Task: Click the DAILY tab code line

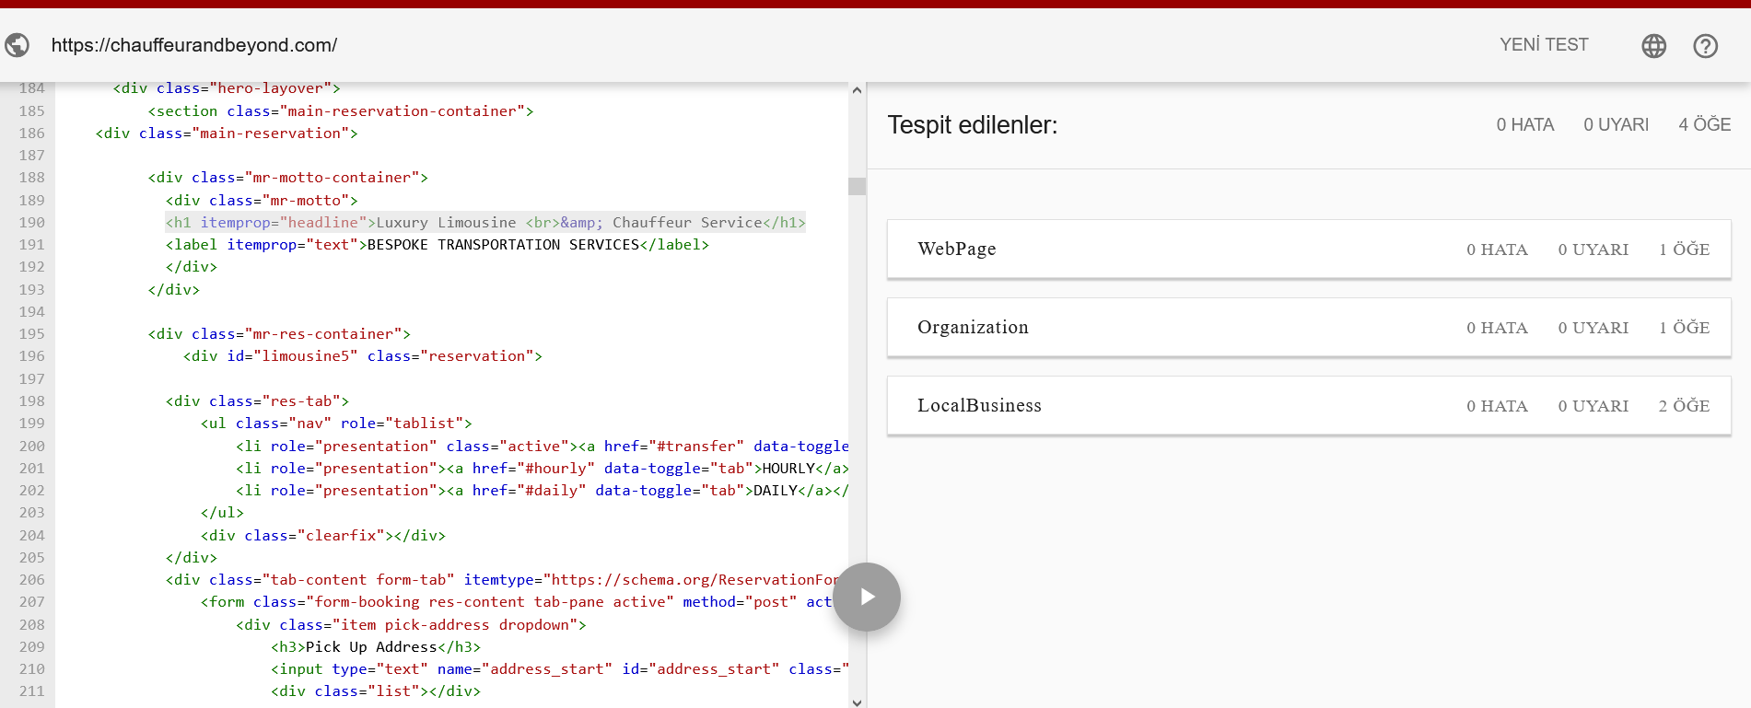Action: [543, 491]
